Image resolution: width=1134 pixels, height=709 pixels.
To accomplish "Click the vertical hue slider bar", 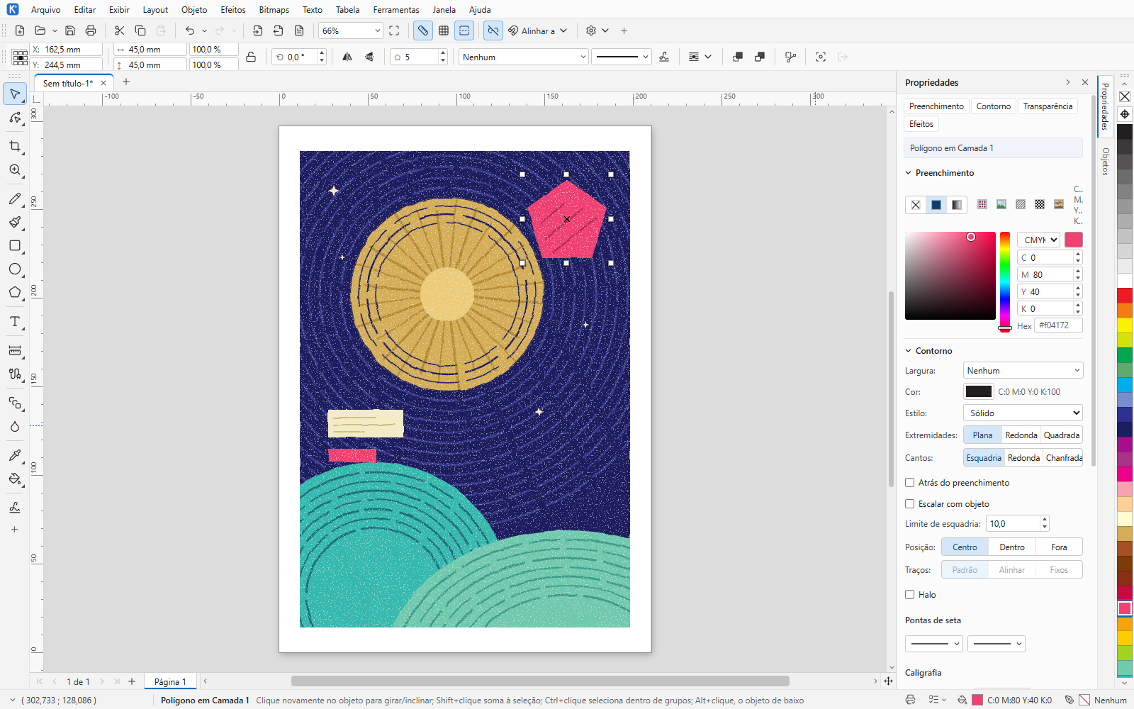I will pos(1005,281).
